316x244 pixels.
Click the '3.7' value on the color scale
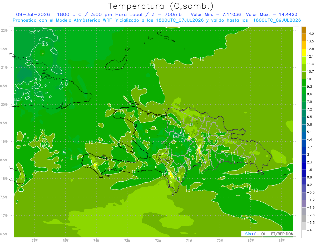[x=310, y=147]
